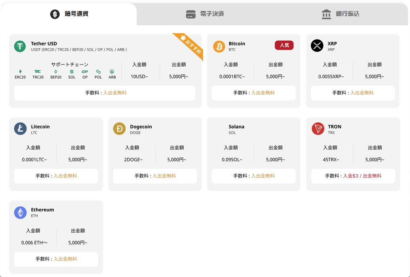Select the Solana card title
This screenshot has height=277, width=410.
236,126
